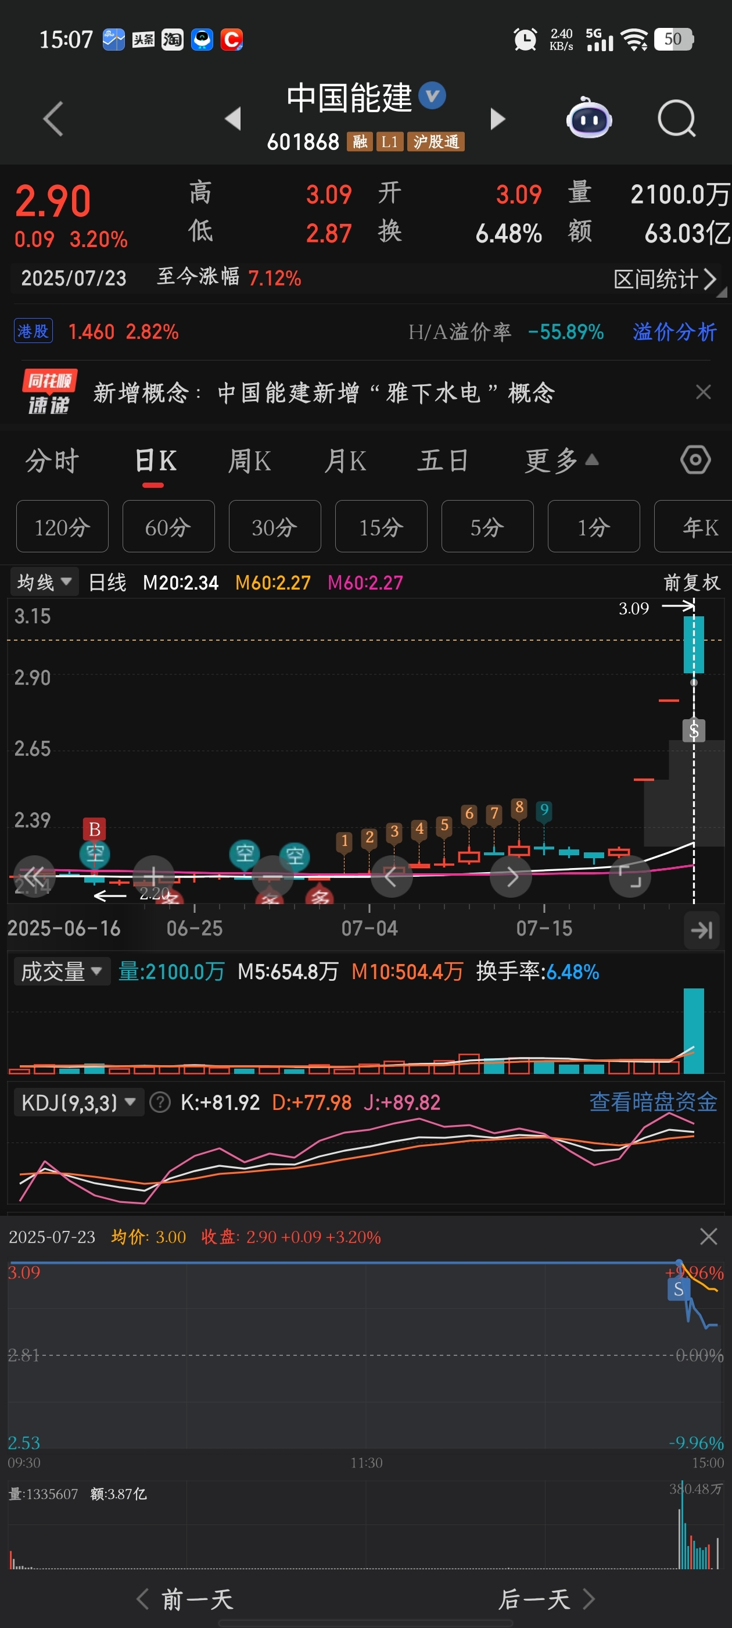Tap the latest teal candlestick
Screen dimensions: 732x1628
click(x=694, y=644)
